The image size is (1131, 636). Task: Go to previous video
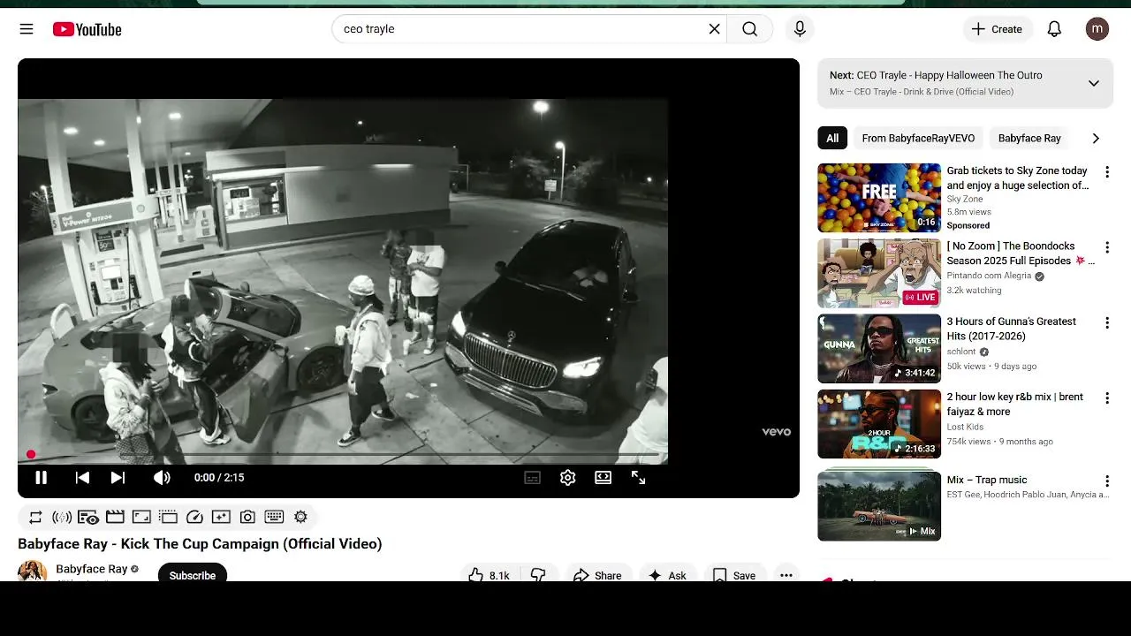[x=82, y=477]
